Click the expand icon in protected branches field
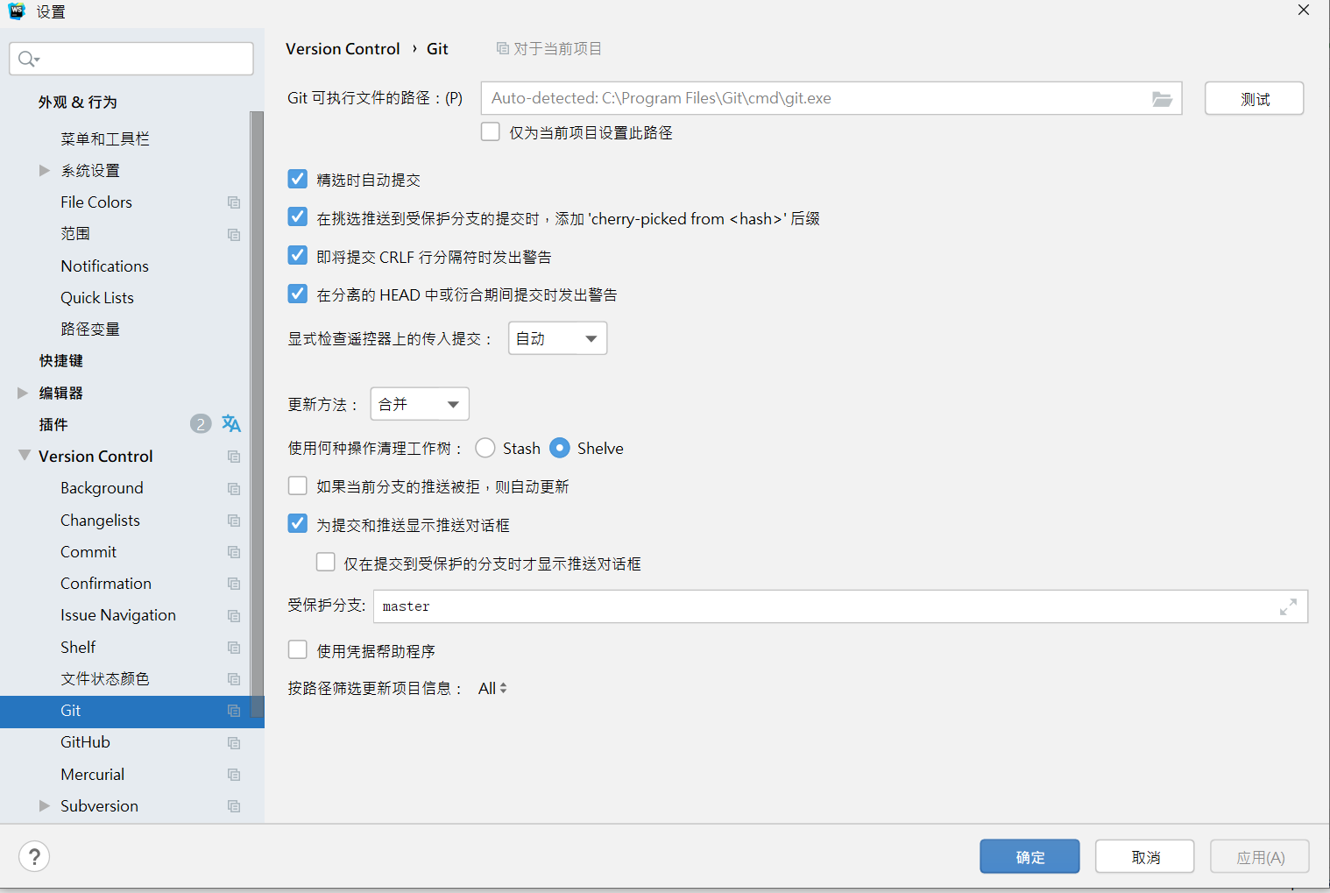The height and width of the screenshot is (893, 1330). (1288, 606)
